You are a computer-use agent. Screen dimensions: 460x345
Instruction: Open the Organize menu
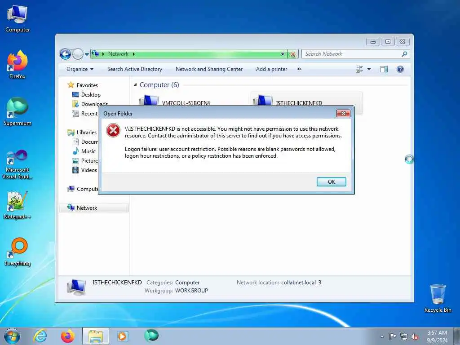[x=80, y=69]
